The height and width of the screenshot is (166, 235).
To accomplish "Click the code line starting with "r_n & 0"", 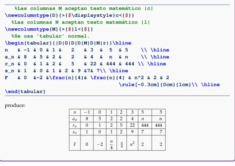I will [85, 64].
